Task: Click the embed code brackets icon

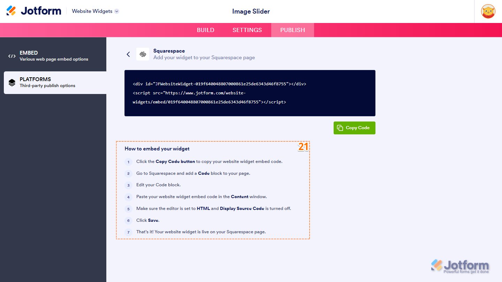Action: [12, 56]
